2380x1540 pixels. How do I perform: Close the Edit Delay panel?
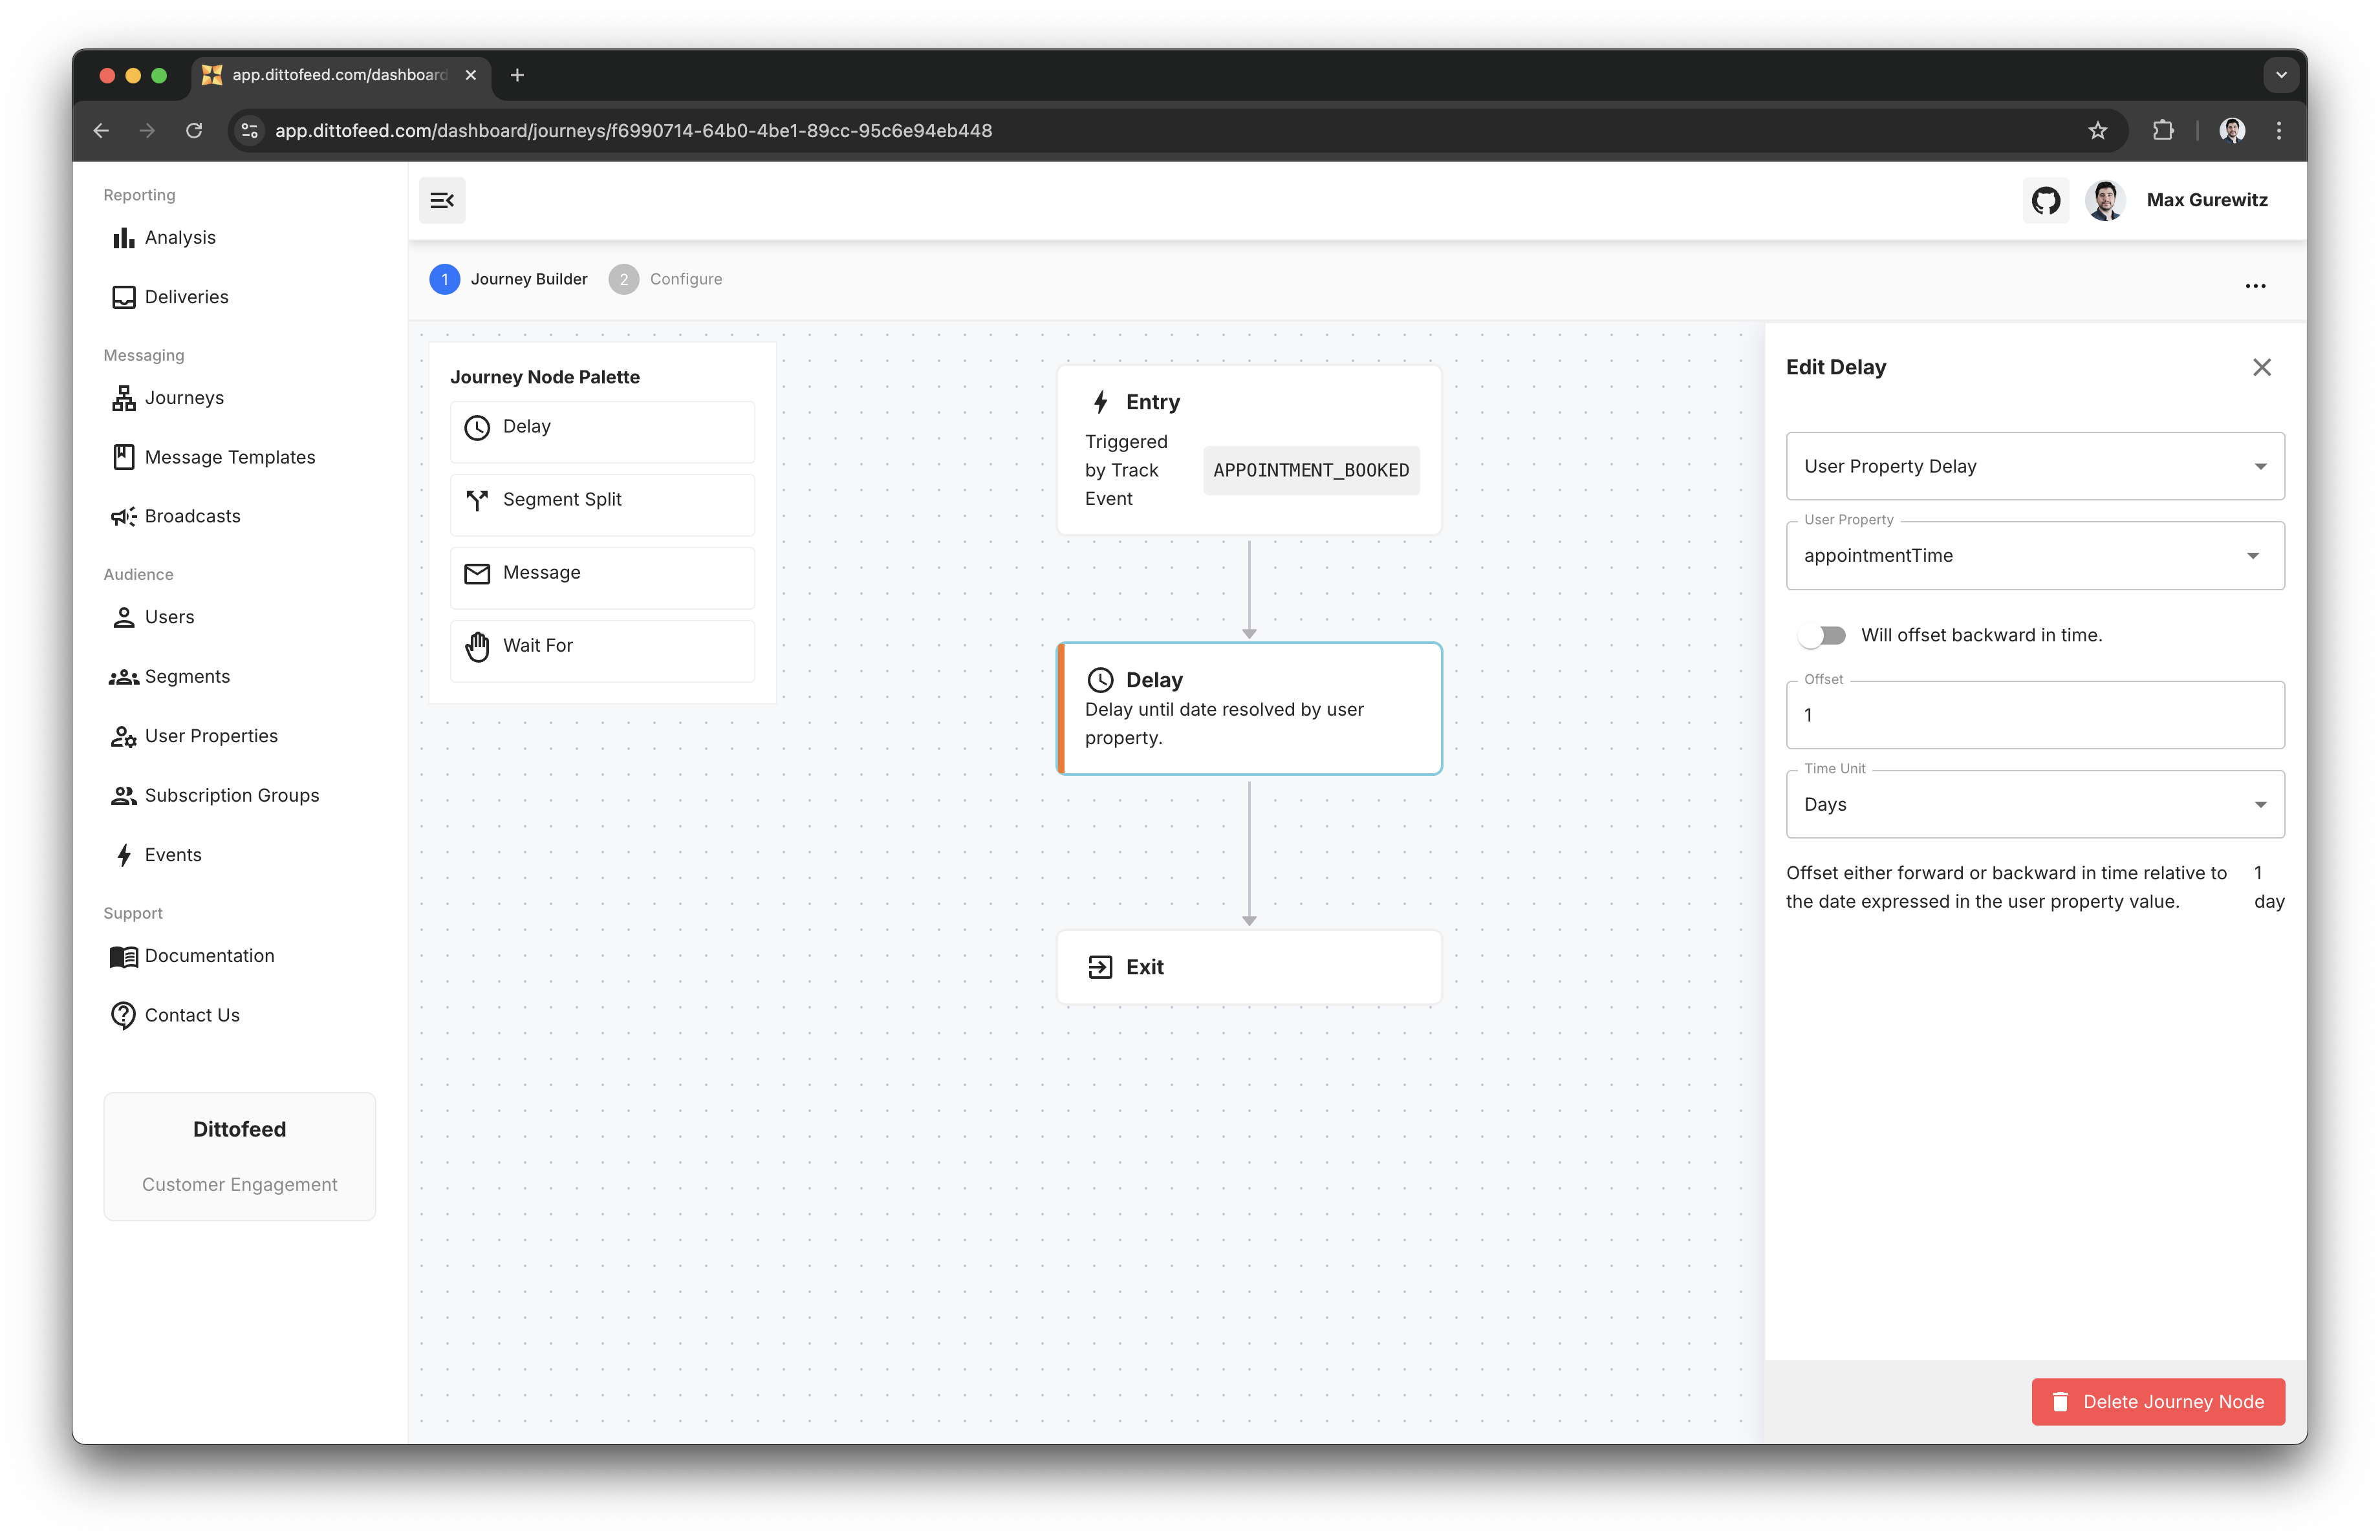[x=2261, y=367]
